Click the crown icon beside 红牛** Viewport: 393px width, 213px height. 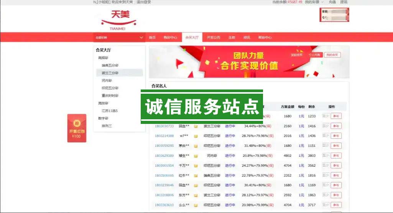(x=196, y=176)
